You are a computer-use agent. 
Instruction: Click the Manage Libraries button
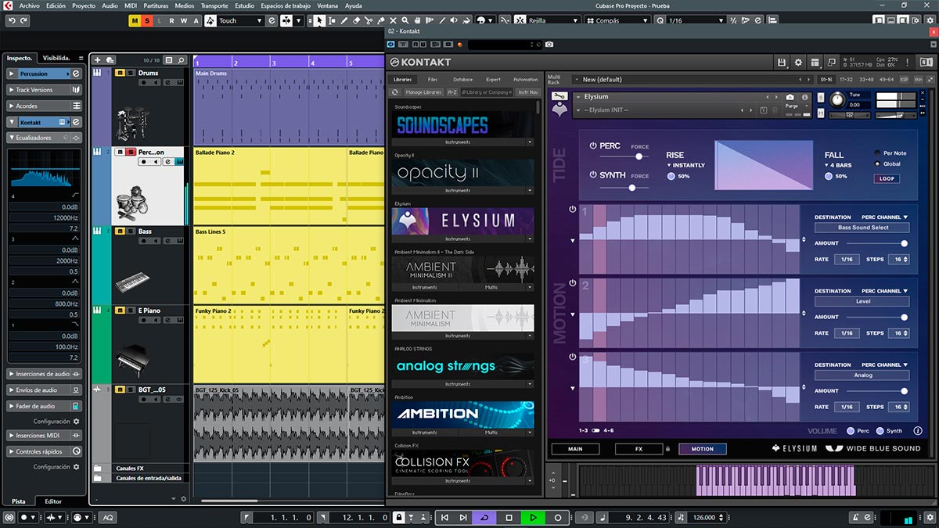pyautogui.click(x=423, y=92)
